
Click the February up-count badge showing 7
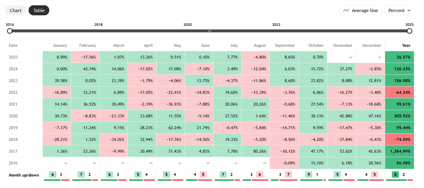pyautogui.click(x=81, y=174)
